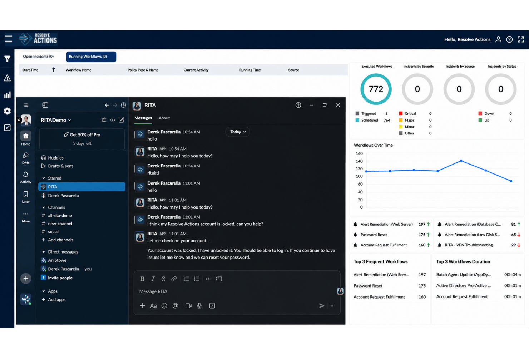Click the filter funnel sidebar icon
Viewport: 529px width, 353px height.
(7, 59)
